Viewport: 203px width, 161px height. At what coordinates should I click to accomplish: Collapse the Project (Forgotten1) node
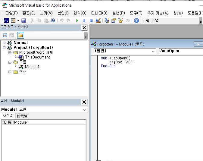4,48
